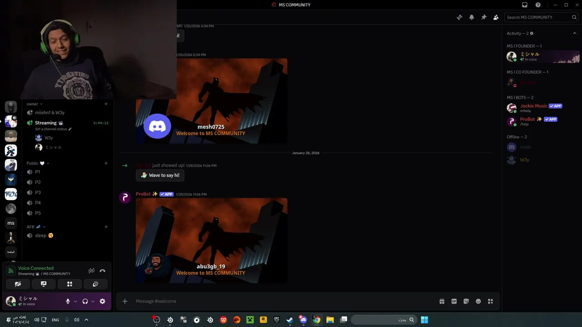This screenshot has width=582, height=327.
Task: Open the soundboard button
Action: [95, 284]
